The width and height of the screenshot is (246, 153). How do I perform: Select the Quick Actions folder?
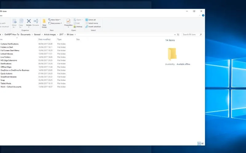point(6,73)
